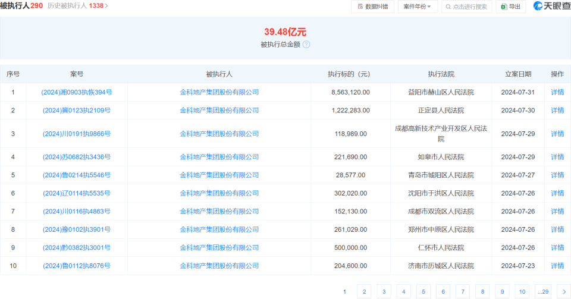Click court name 如皋市人民法院
The height and width of the screenshot is (299, 571).
[x=441, y=157]
